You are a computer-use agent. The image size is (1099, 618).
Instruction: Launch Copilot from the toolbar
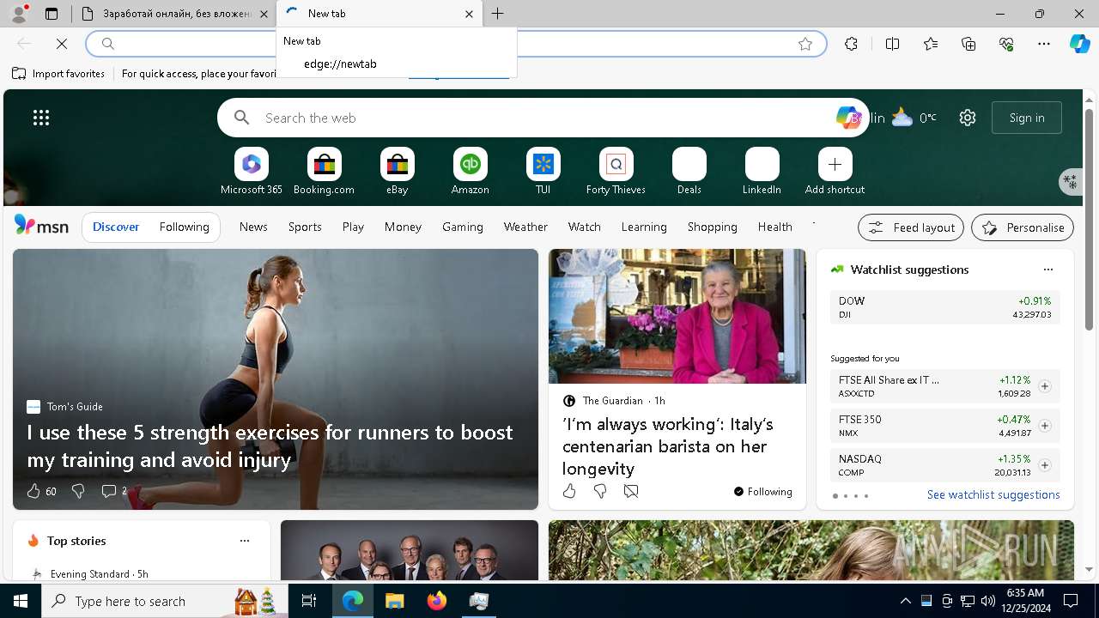coord(1079,44)
